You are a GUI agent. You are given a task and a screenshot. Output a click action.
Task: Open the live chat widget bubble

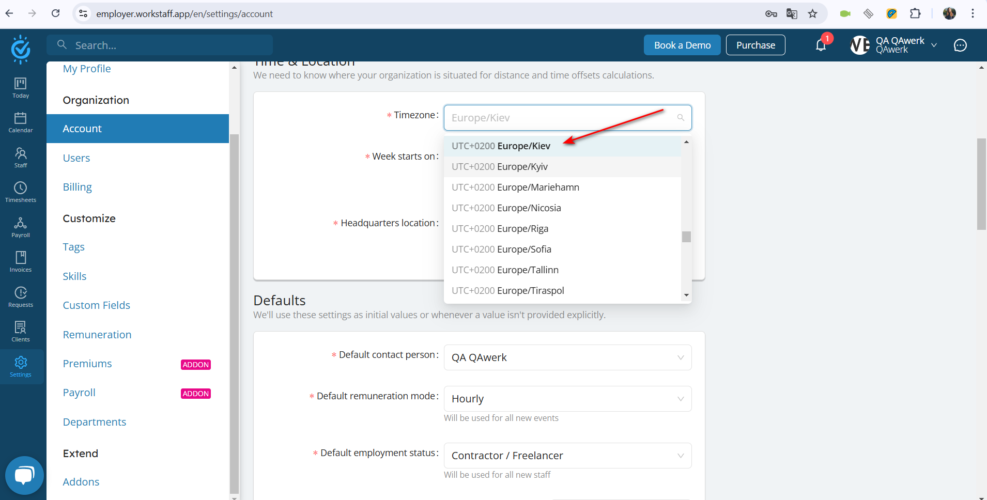point(24,475)
